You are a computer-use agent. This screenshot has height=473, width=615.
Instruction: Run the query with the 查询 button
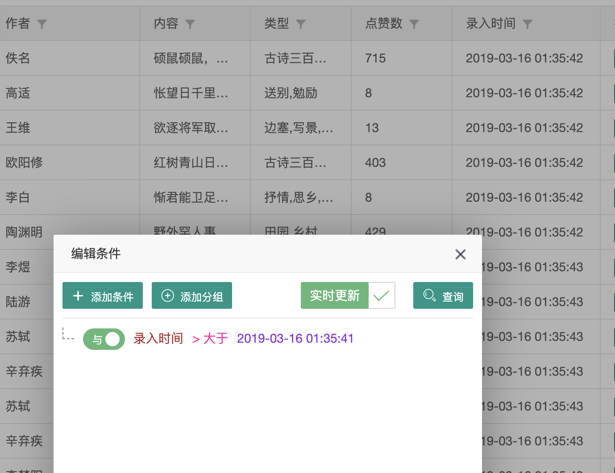[x=443, y=295]
